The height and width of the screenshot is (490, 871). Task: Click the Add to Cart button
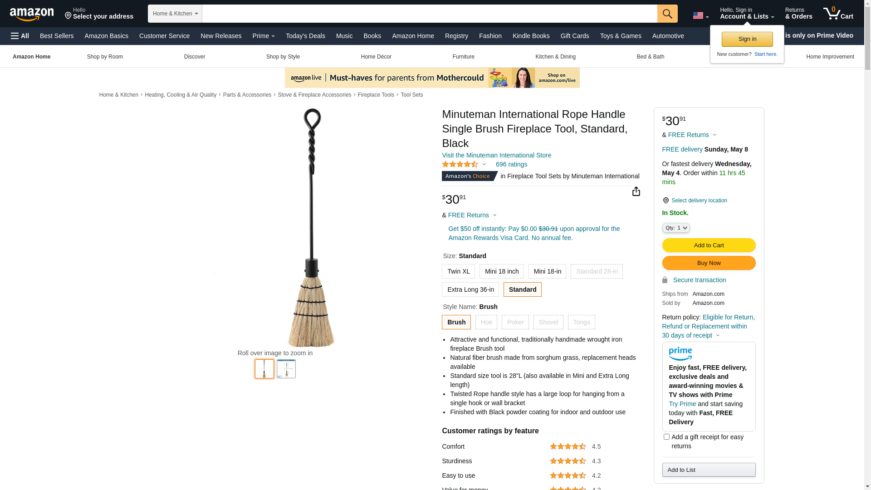709,245
